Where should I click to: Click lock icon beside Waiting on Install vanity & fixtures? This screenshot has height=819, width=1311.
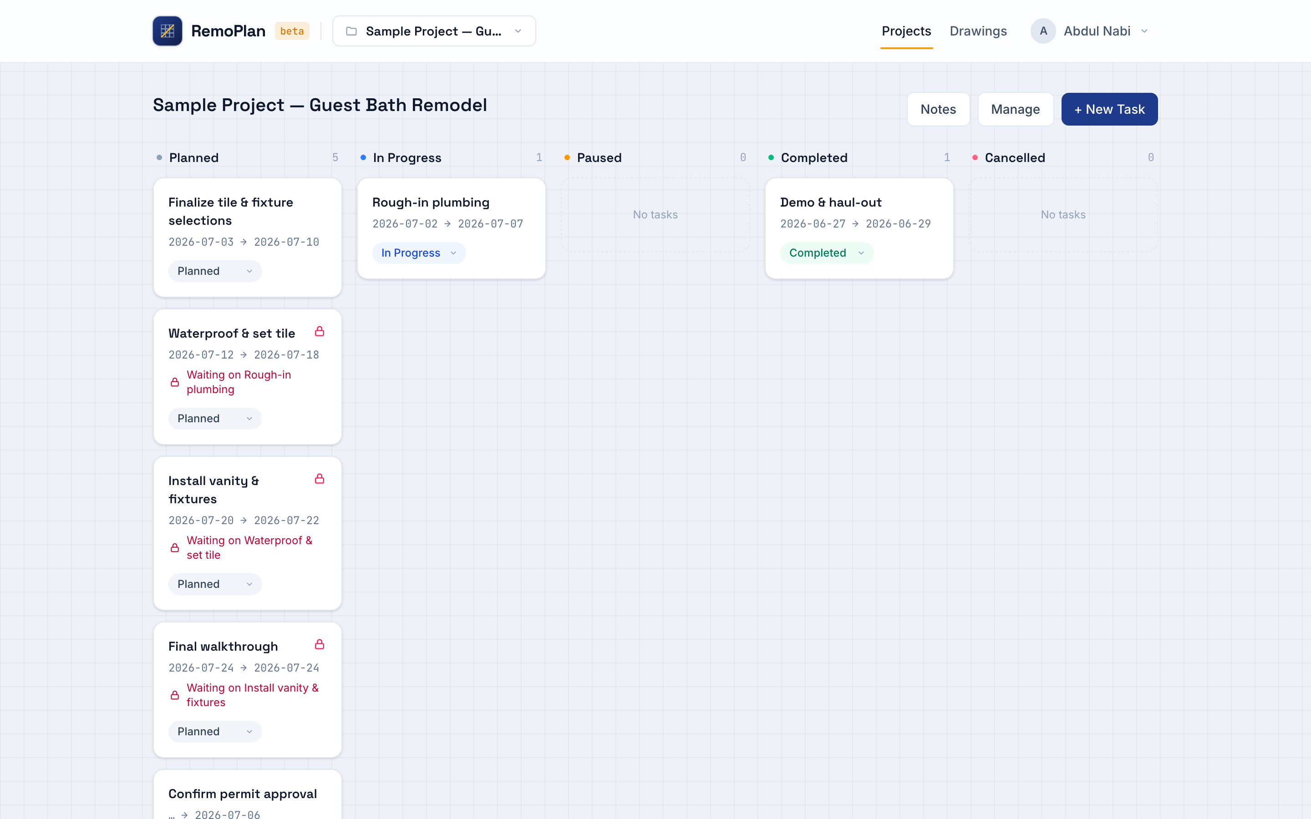pyautogui.click(x=174, y=696)
